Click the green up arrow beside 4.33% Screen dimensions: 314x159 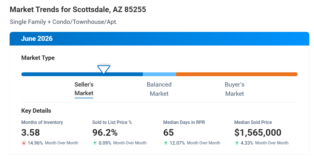tap(237, 143)
